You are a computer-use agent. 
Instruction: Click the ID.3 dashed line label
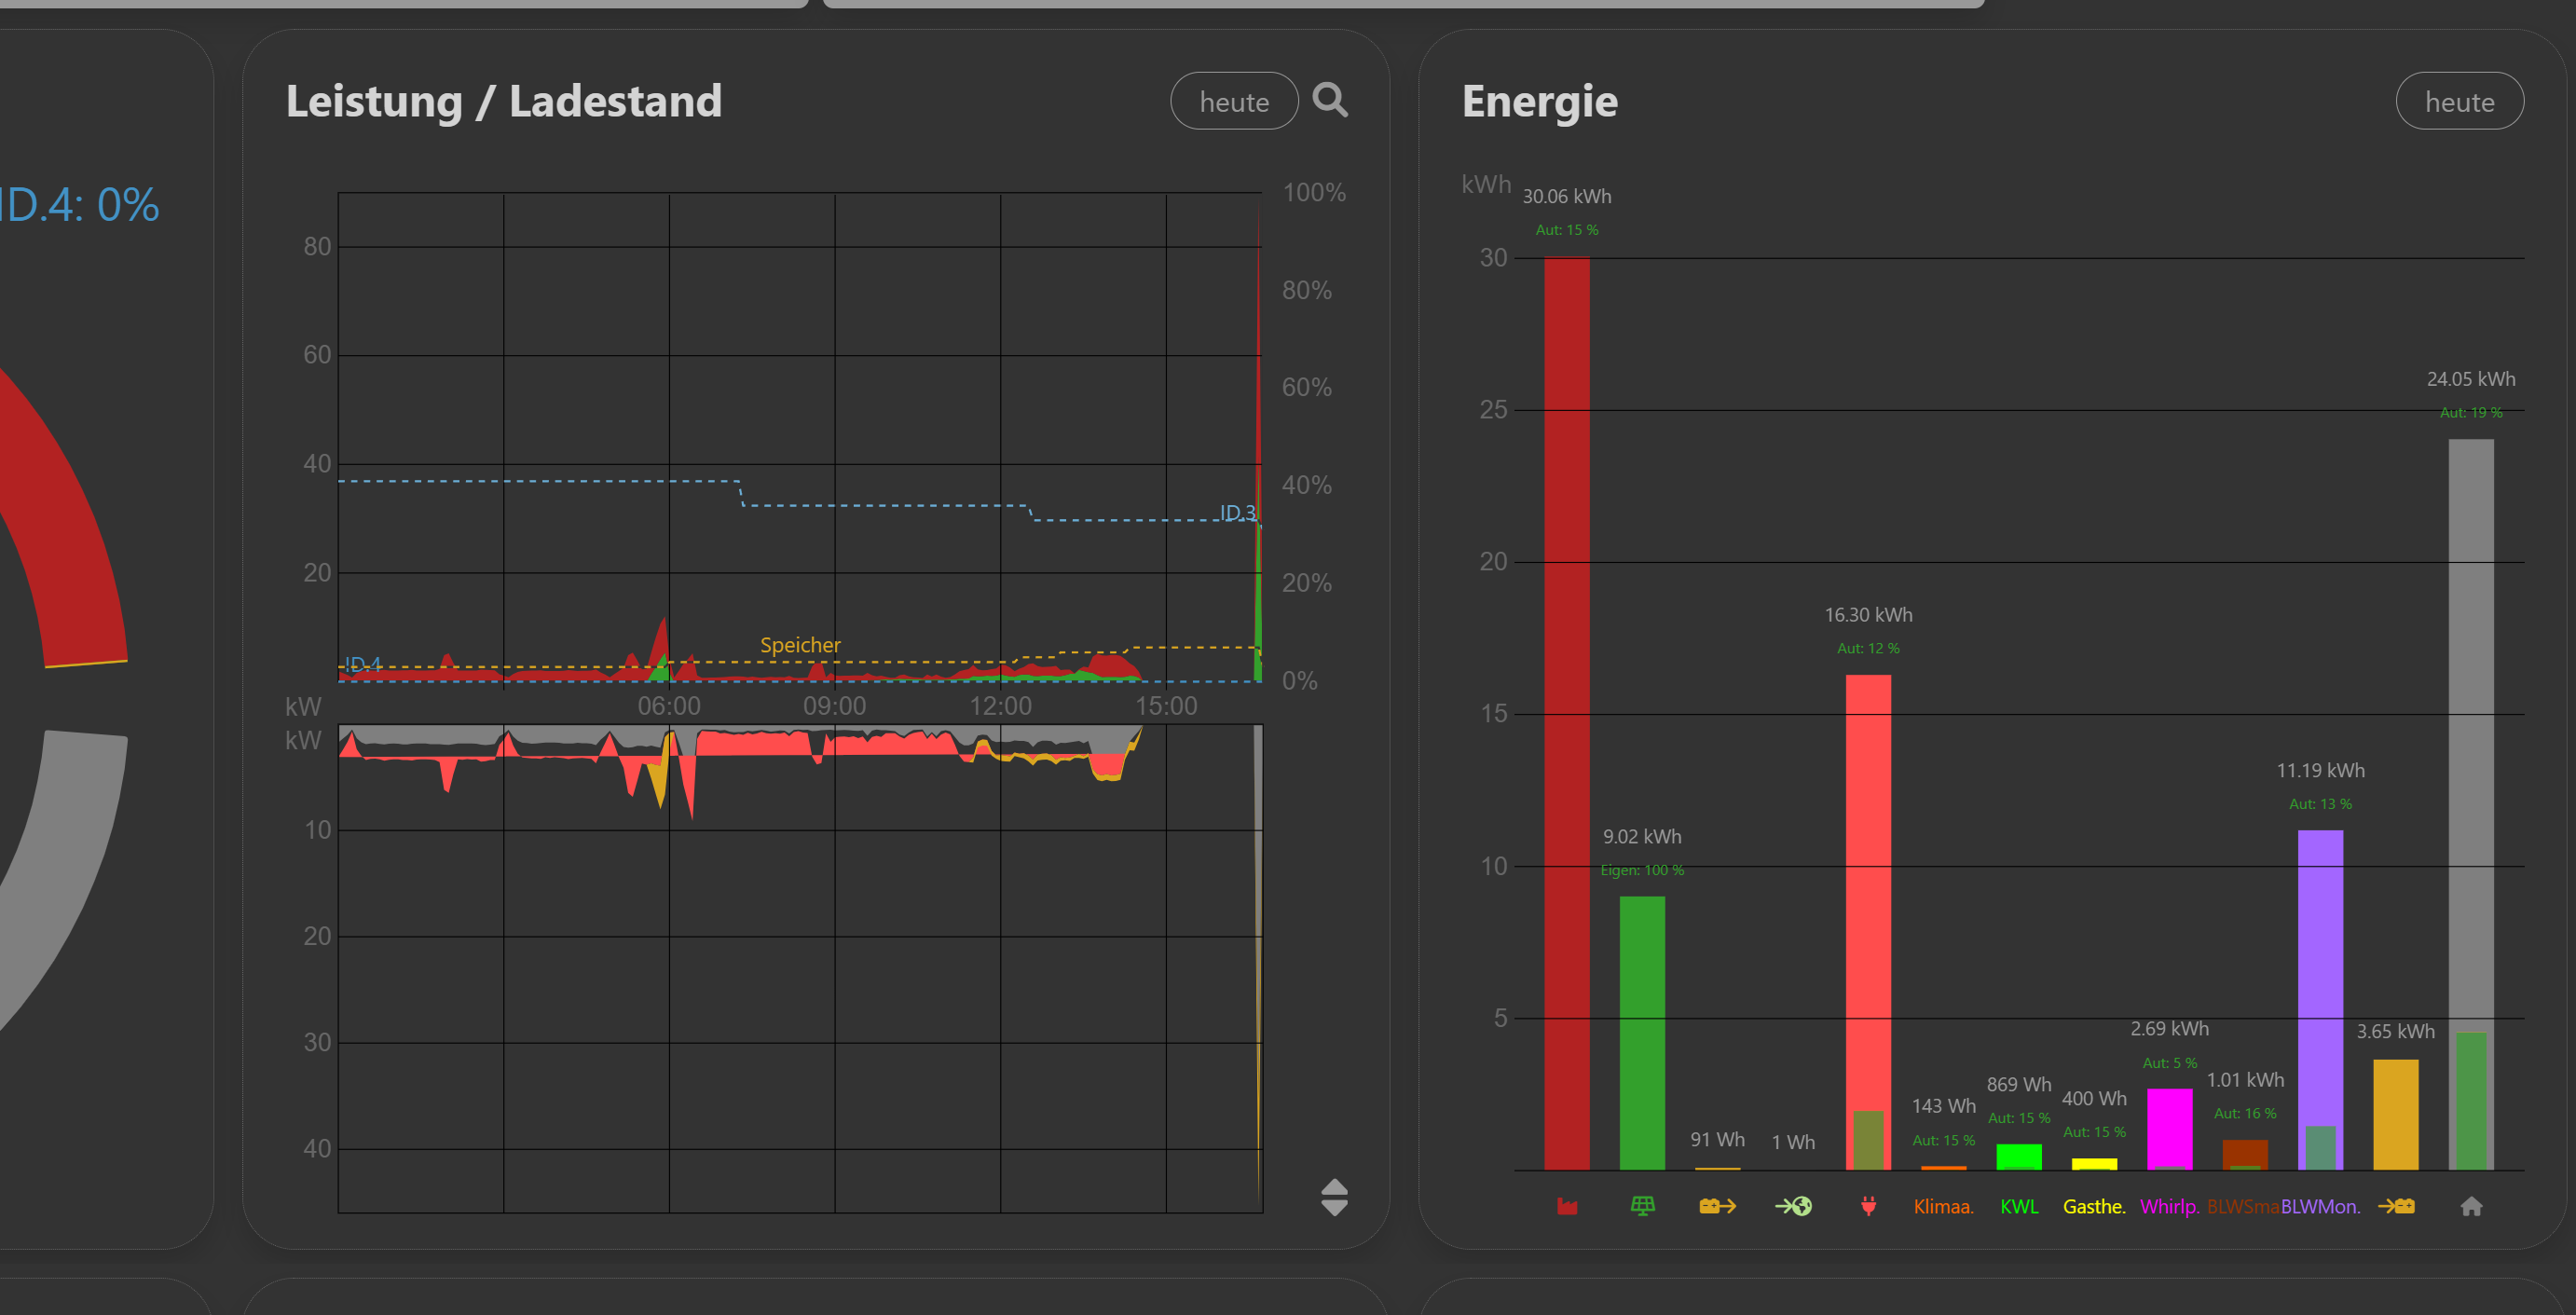pyautogui.click(x=1237, y=512)
